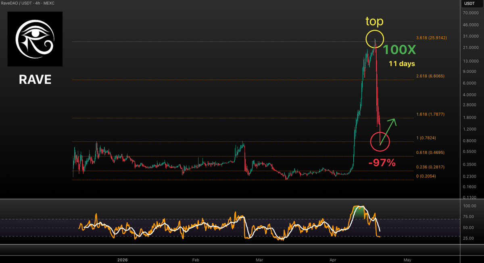Click the 21.0000 price axis label

[x=471, y=48]
